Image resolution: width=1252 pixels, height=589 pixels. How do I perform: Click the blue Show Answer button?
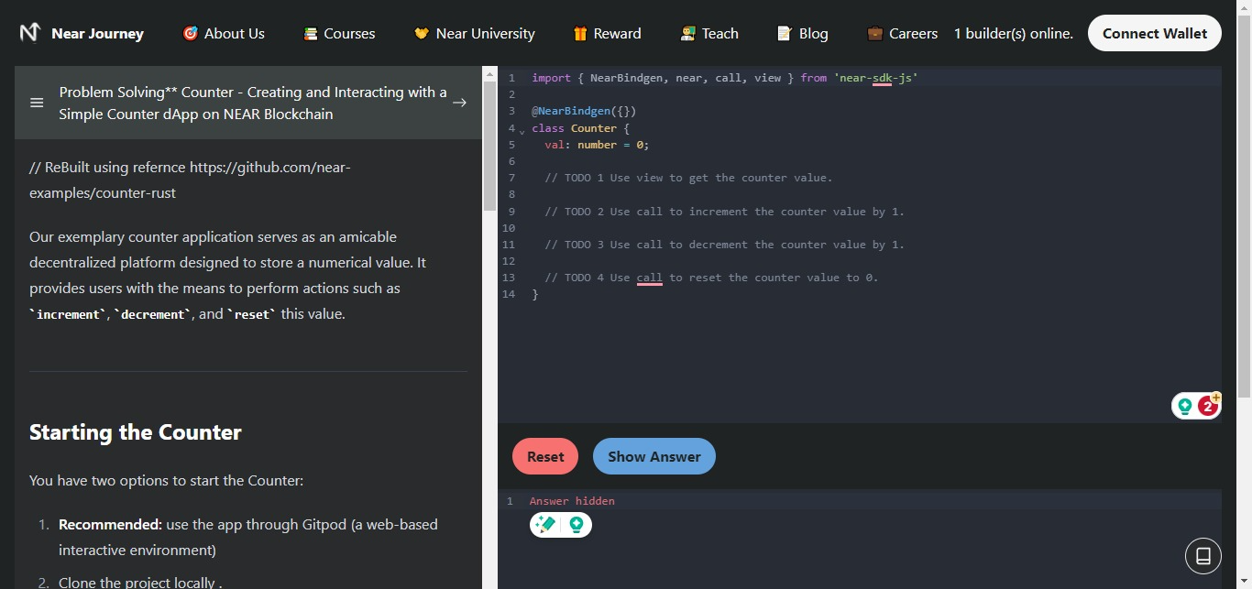tap(654, 456)
